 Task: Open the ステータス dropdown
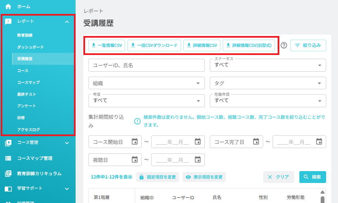(x=268, y=65)
